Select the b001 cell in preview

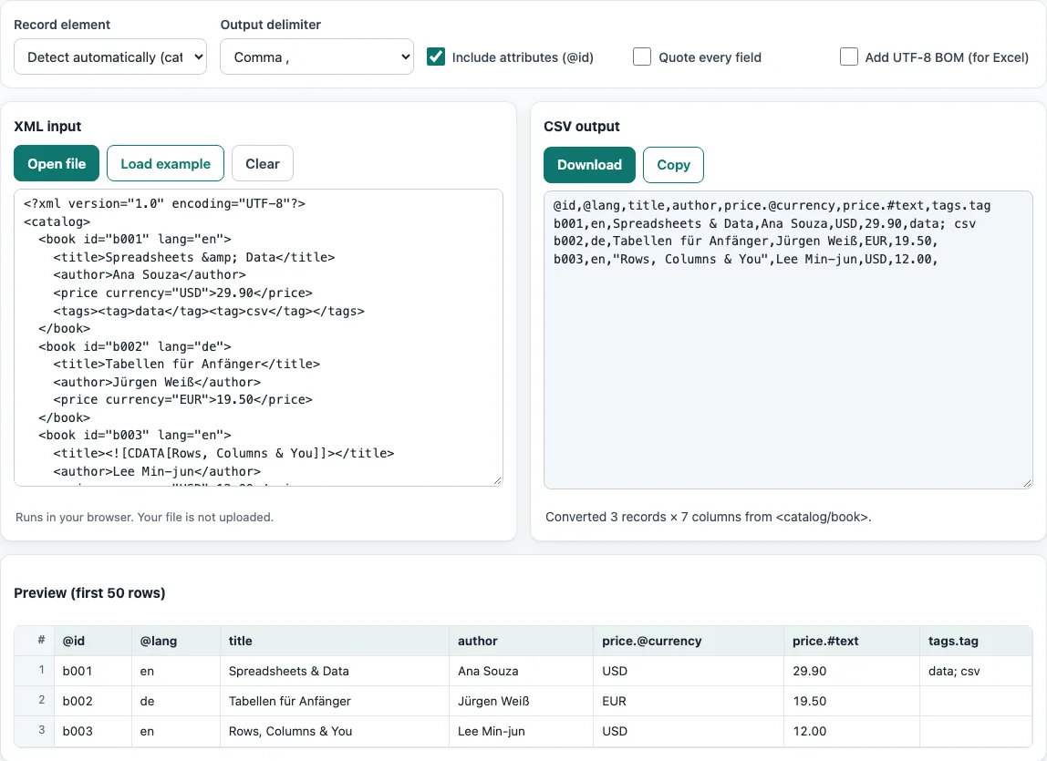93,671
